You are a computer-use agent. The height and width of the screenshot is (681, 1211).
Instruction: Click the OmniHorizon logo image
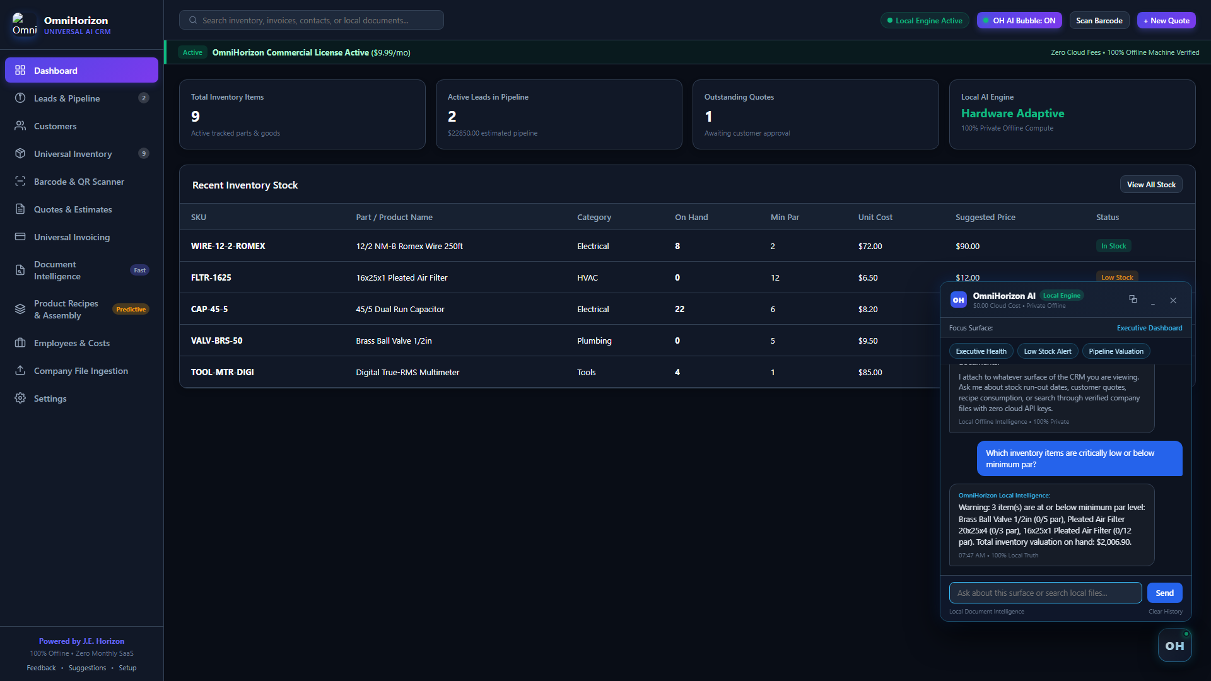coord(25,25)
